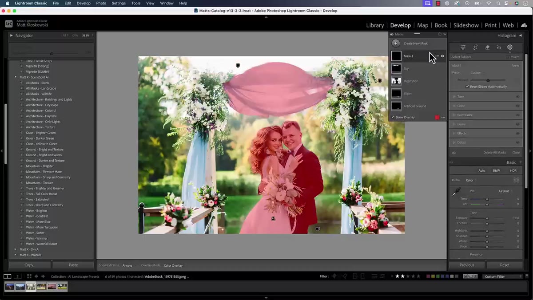Switch to the Print module
Screen dimensions: 533x300
click(x=491, y=25)
